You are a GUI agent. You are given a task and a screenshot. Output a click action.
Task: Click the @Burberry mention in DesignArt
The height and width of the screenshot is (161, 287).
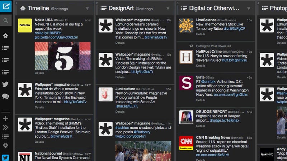click(142, 132)
